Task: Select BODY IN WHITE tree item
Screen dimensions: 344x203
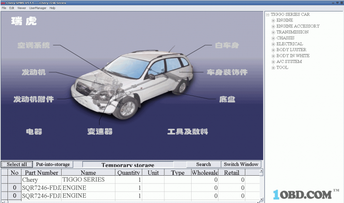Action: [x=292, y=56]
